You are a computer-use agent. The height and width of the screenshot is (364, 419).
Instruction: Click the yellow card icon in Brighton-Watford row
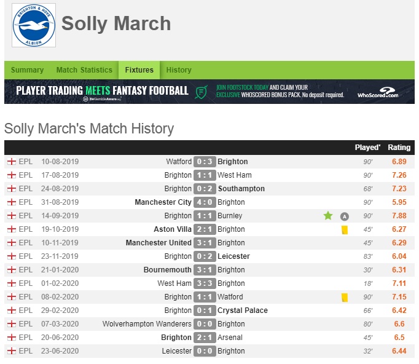point(345,298)
